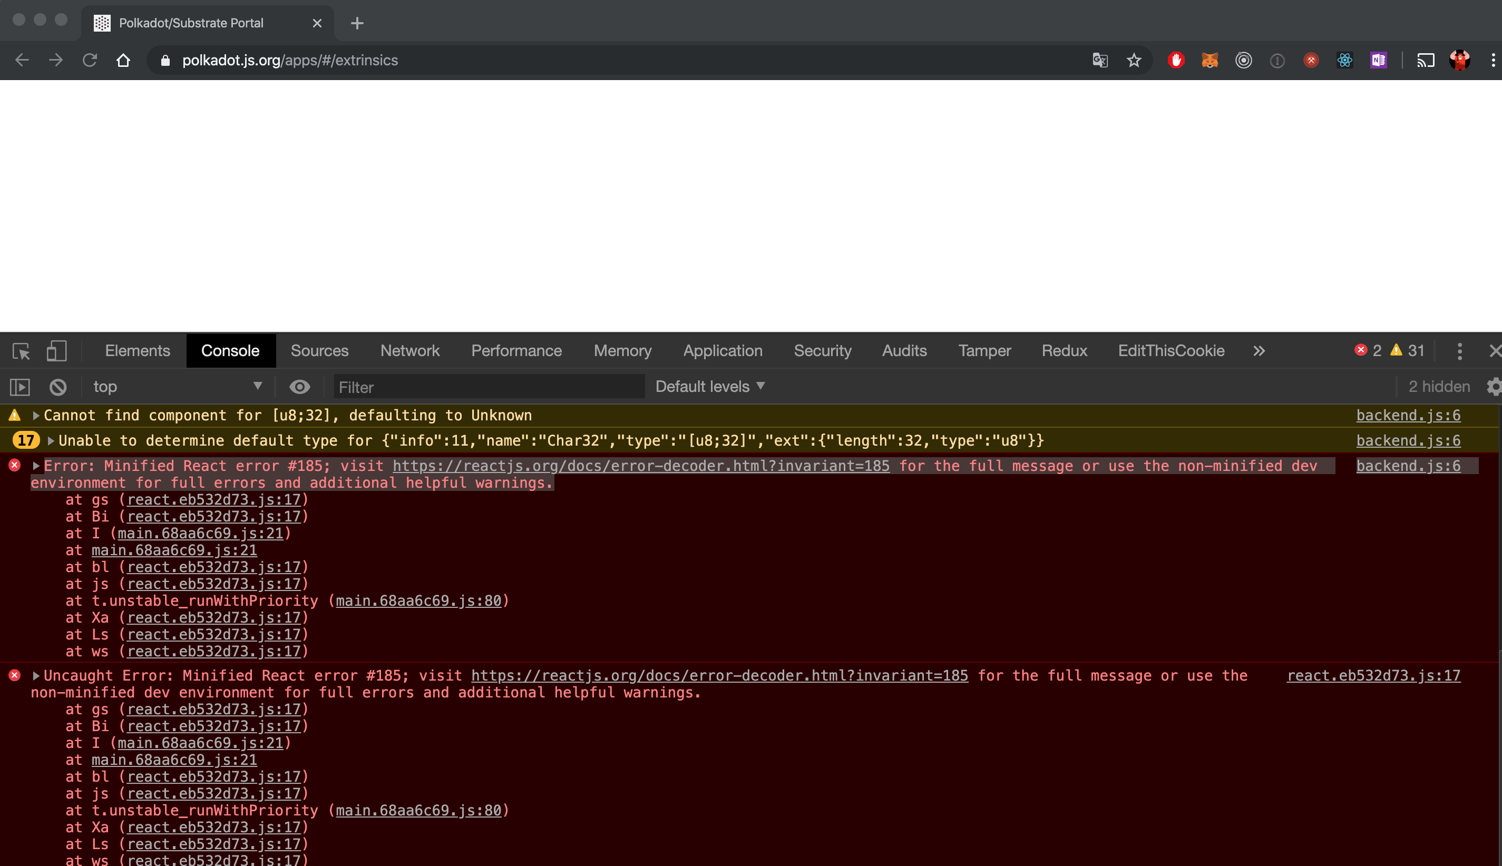This screenshot has height=866, width=1502.
Task: Open the Application tab
Action: coord(723,351)
